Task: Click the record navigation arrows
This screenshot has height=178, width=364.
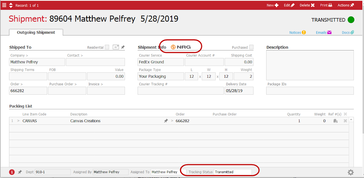Action: [11, 5]
